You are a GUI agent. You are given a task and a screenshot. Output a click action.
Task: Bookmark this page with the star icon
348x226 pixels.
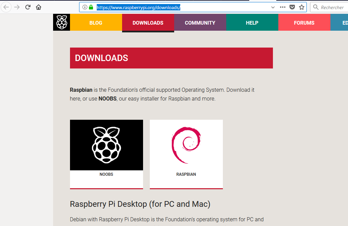[302, 7]
